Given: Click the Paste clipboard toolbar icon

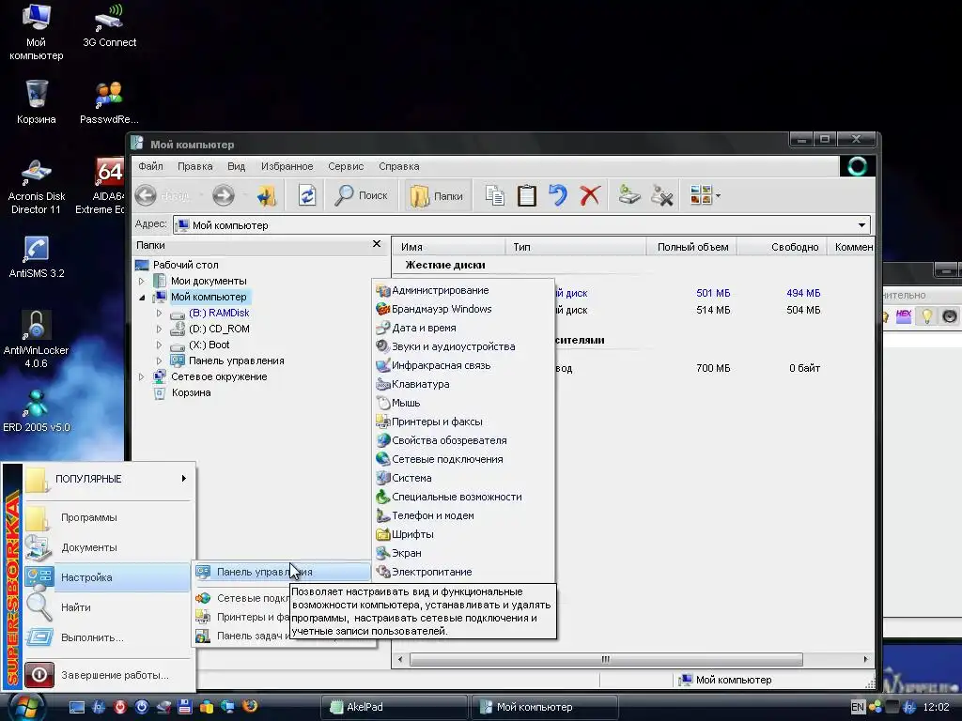Looking at the screenshot, I should [526, 196].
